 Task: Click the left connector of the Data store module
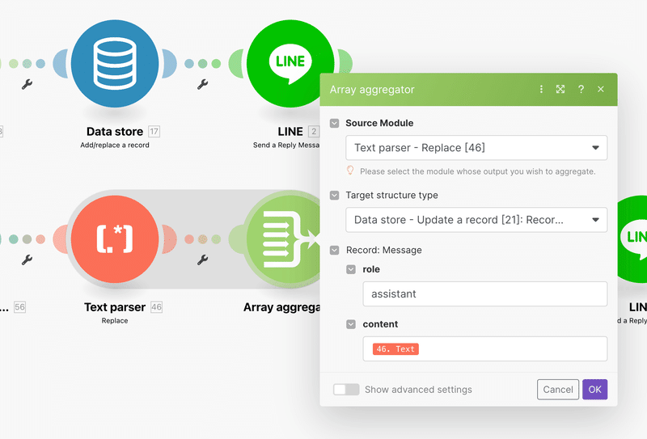pyautogui.click(x=60, y=64)
